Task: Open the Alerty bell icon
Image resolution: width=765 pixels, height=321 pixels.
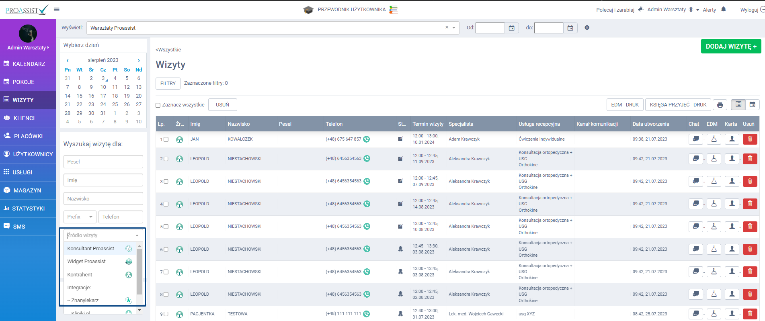Action: point(724,10)
